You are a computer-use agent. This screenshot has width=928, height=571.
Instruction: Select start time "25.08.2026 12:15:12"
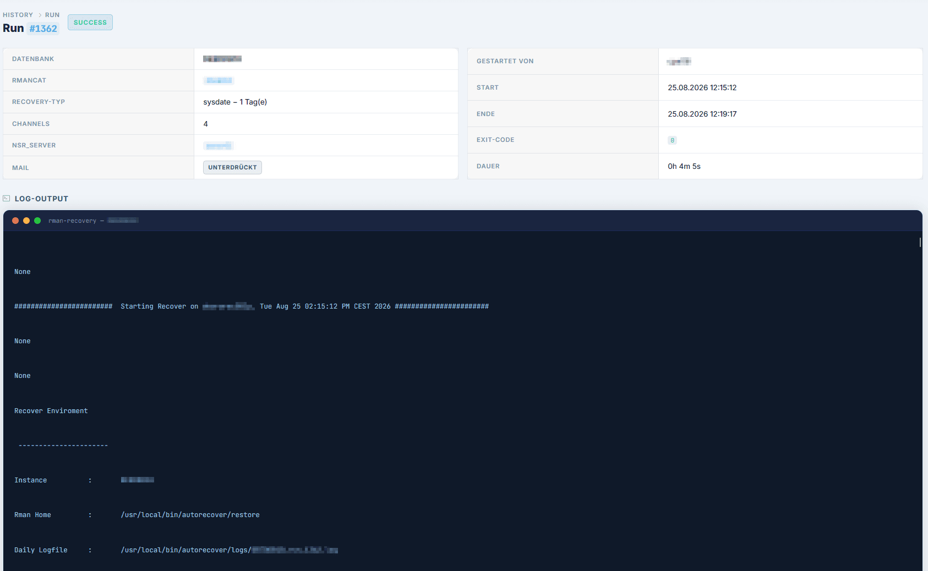click(x=702, y=87)
